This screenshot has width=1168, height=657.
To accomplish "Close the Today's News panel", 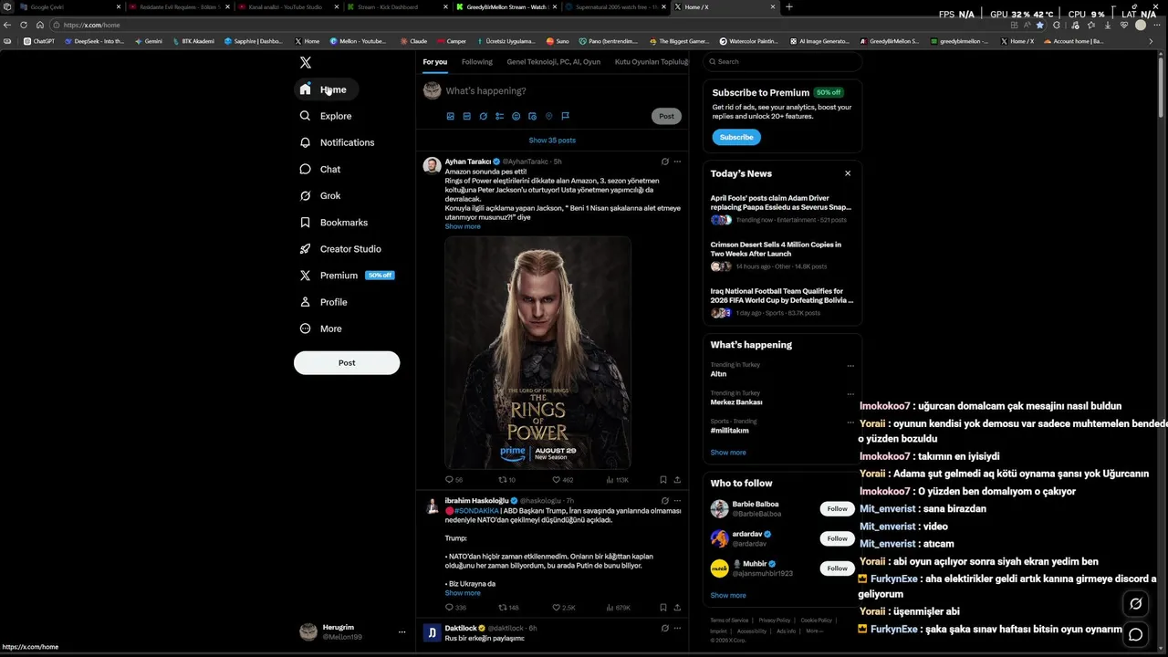I will [x=848, y=173].
